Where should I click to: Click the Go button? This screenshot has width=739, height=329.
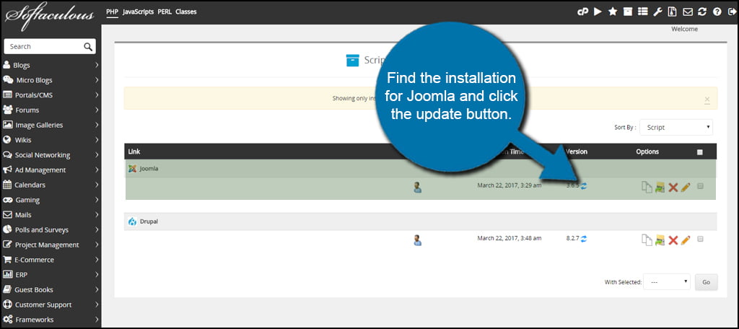tap(706, 282)
